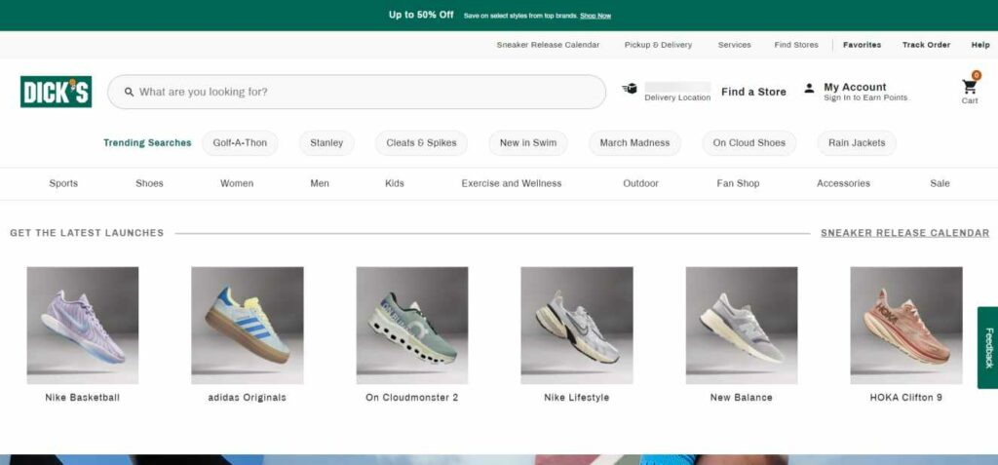This screenshot has height=465, width=998.
Task: Open Sneaker Release Calendar in top utility bar
Action: (548, 45)
